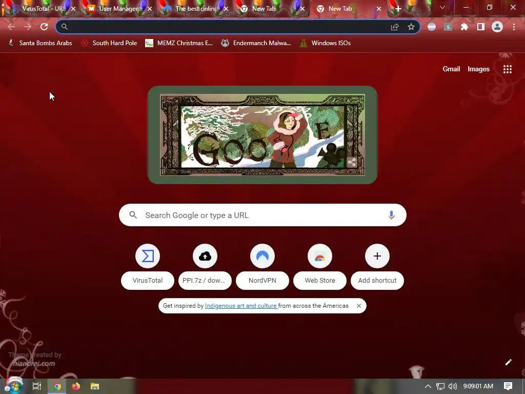Click the Chrome taskbar icon
Viewport: 525px width, 394px height.
coord(57,386)
